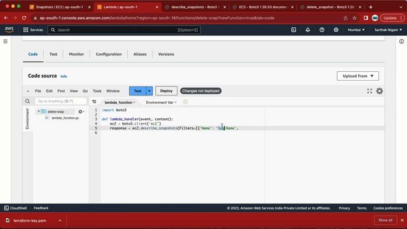Close the Environment Var editor tab
407x229 pixels.
(x=176, y=102)
